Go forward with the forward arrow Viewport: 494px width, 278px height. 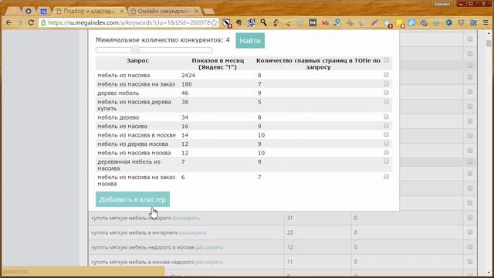[x=19, y=22]
